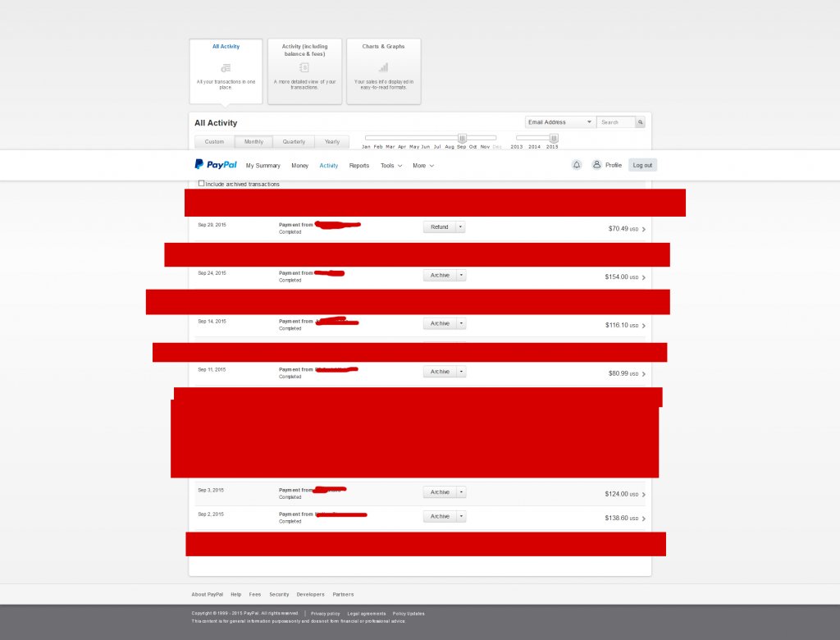
Task: Click the Log out button
Action: [x=642, y=165]
